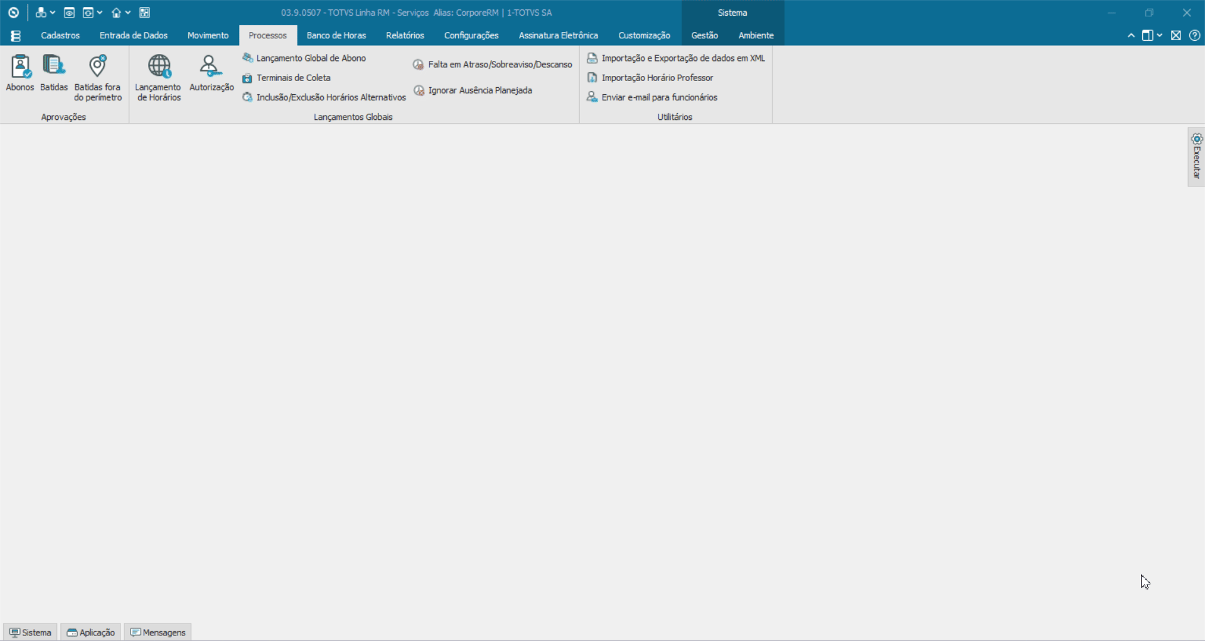Open the application menu stacked-lines icon

16,36
